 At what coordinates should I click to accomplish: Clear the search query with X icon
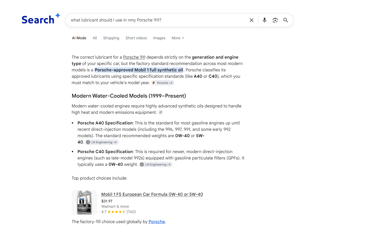pyautogui.click(x=252, y=20)
